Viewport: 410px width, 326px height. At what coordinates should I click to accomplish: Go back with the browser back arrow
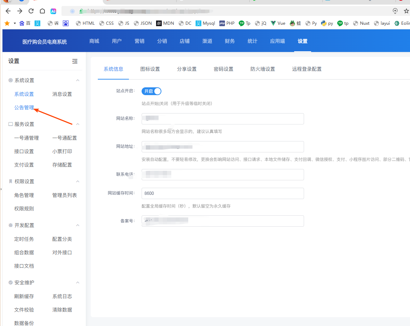(8, 11)
